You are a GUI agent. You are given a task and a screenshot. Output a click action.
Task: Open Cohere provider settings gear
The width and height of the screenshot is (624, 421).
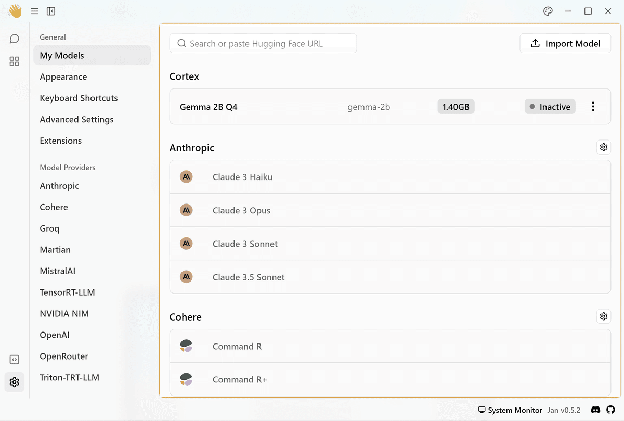tap(603, 316)
